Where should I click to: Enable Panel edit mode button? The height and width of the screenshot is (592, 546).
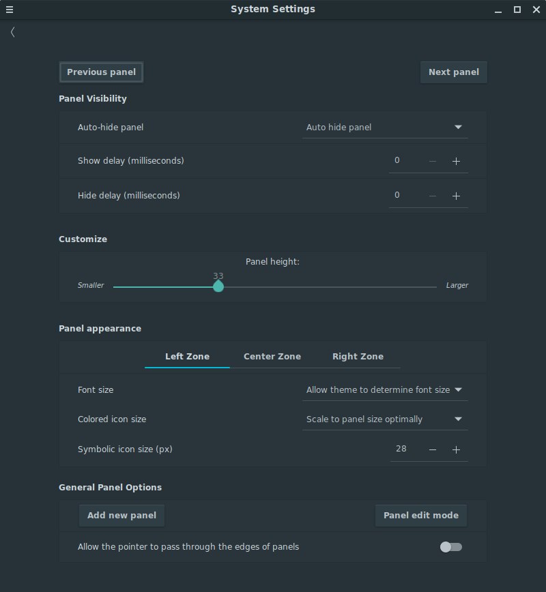[421, 516]
